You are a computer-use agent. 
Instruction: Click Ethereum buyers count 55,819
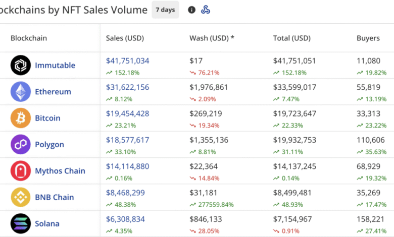tap(368, 87)
